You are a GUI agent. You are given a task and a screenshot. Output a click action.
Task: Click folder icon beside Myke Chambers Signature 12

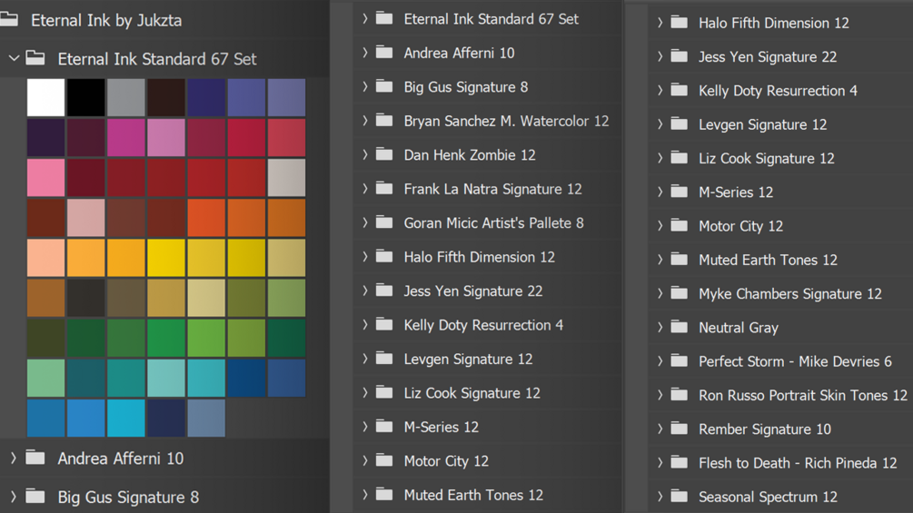coord(679,293)
